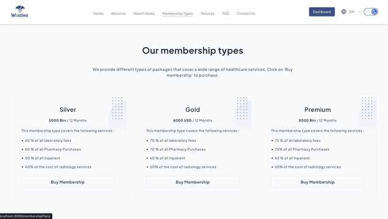This screenshot has height=219, width=388.
Task: Click the globe language icon
Action: click(x=343, y=12)
